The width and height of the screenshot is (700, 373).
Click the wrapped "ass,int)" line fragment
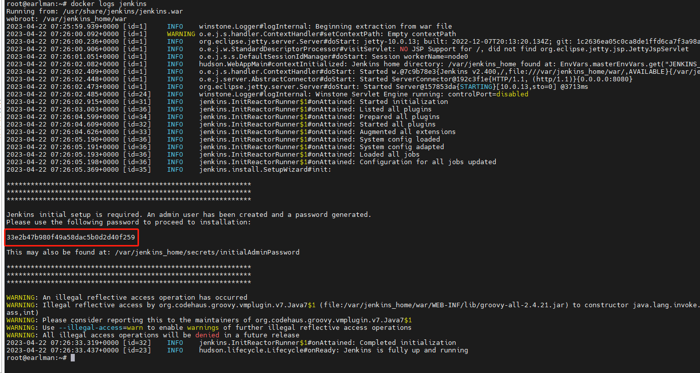22,313
